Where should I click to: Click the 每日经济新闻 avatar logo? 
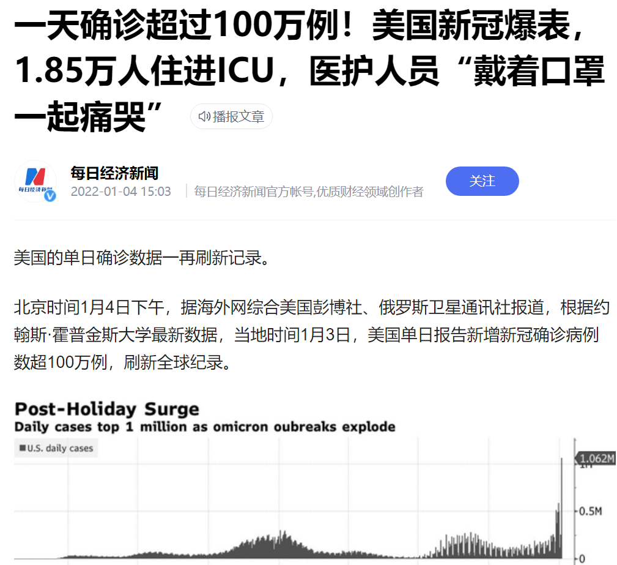point(35,181)
